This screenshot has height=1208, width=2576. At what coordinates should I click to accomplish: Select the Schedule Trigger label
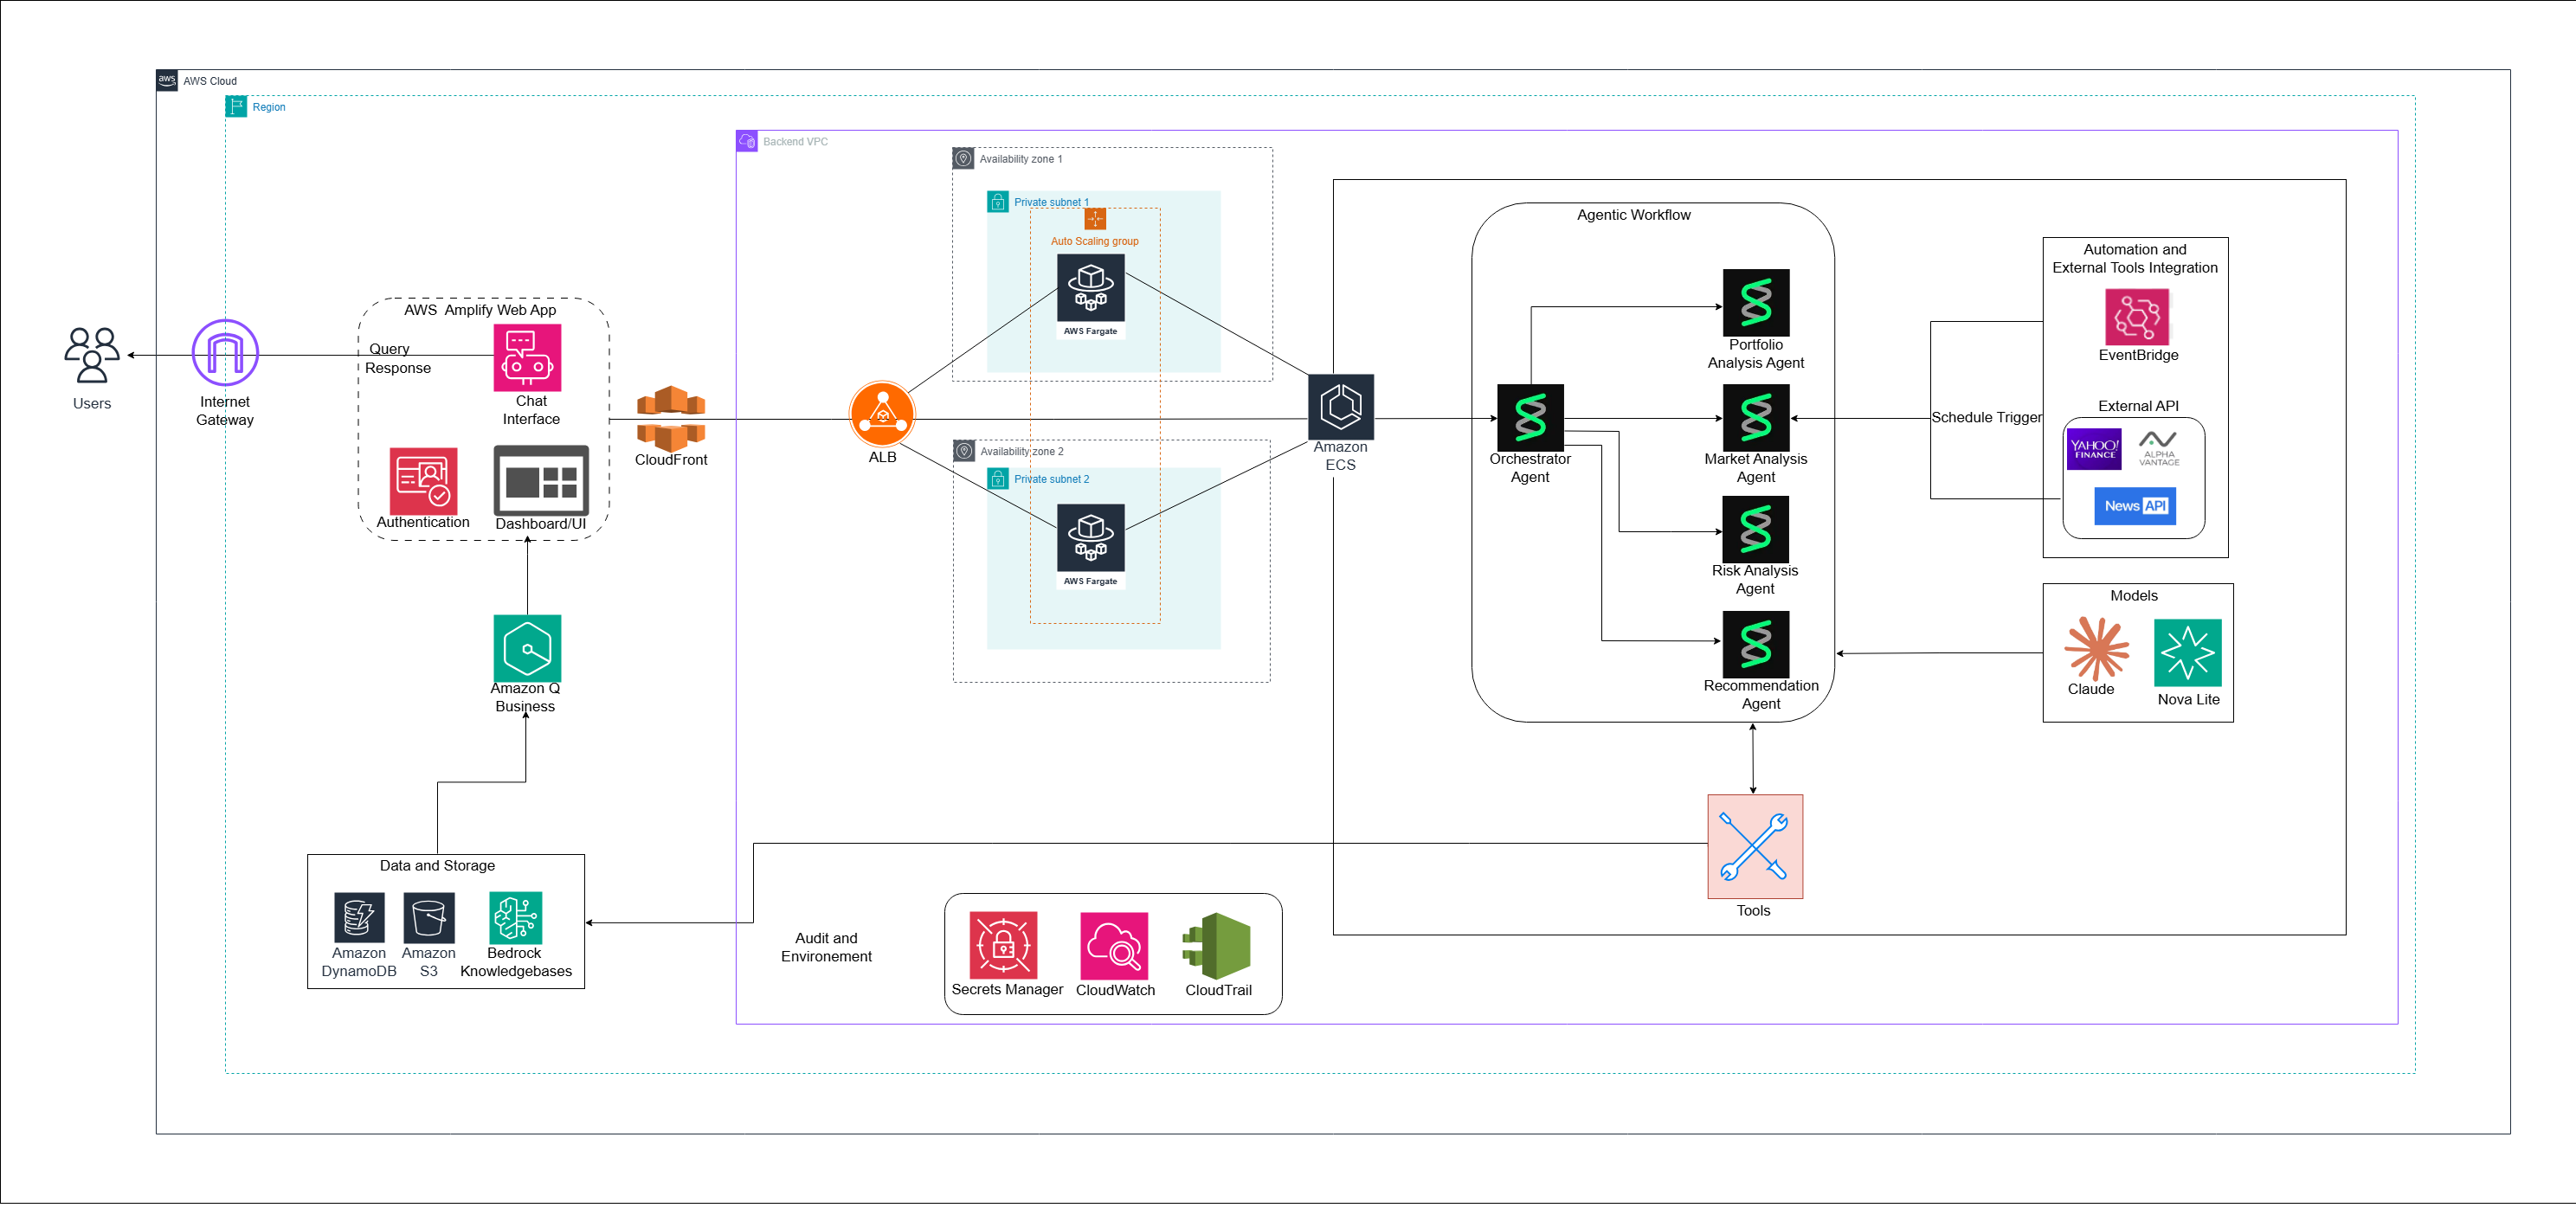click(x=1986, y=418)
